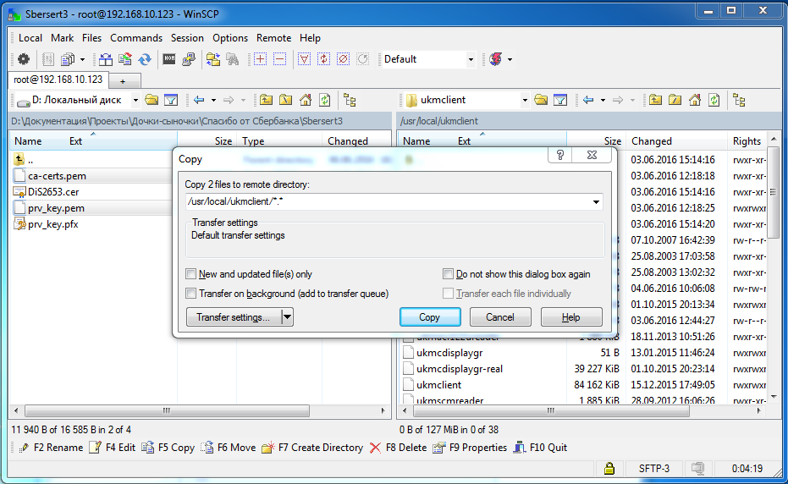This screenshot has width=788, height=484.
Task: Toggle remote directory tree icon
Action: click(739, 100)
